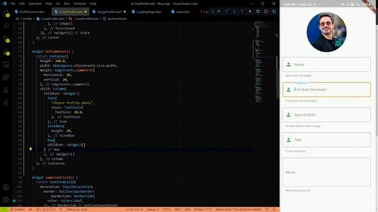Image resolution: width=378 pixels, height=212 pixels.
Task: Open Dart DevTools widget inspector icon
Action: 274,12
